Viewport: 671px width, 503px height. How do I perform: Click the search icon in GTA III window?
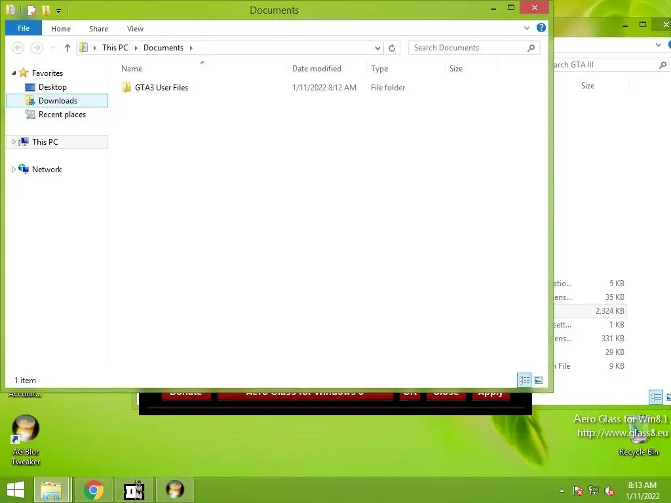click(663, 65)
